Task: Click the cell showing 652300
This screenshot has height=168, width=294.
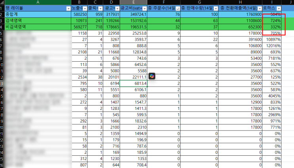Action: pyautogui.click(x=240, y=27)
